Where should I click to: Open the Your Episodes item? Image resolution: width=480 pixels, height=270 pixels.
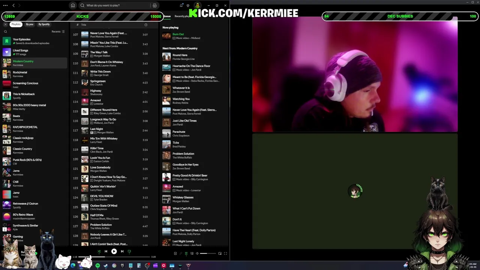tap(34, 41)
